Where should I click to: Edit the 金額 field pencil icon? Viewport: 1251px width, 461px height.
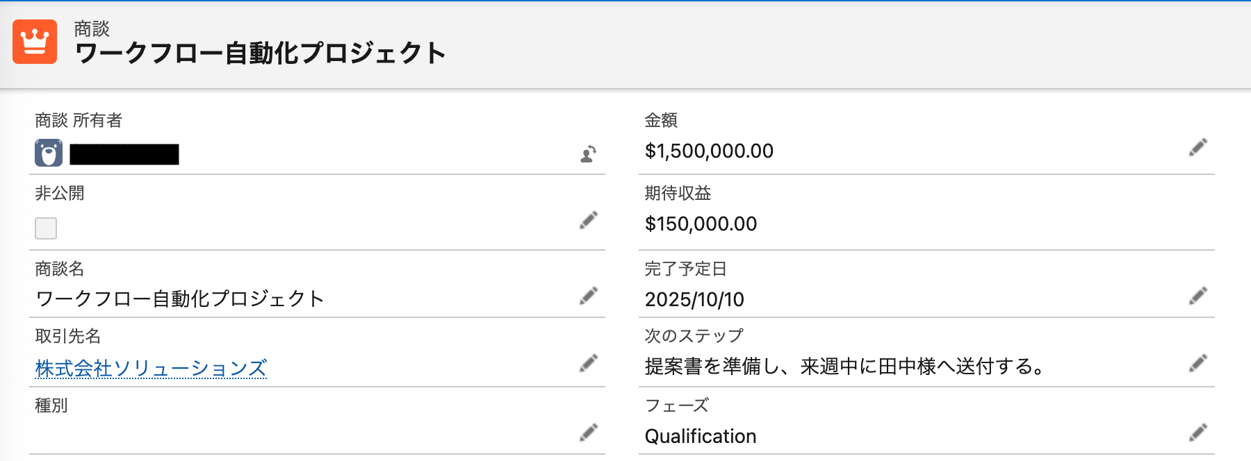(x=1197, y=147)
